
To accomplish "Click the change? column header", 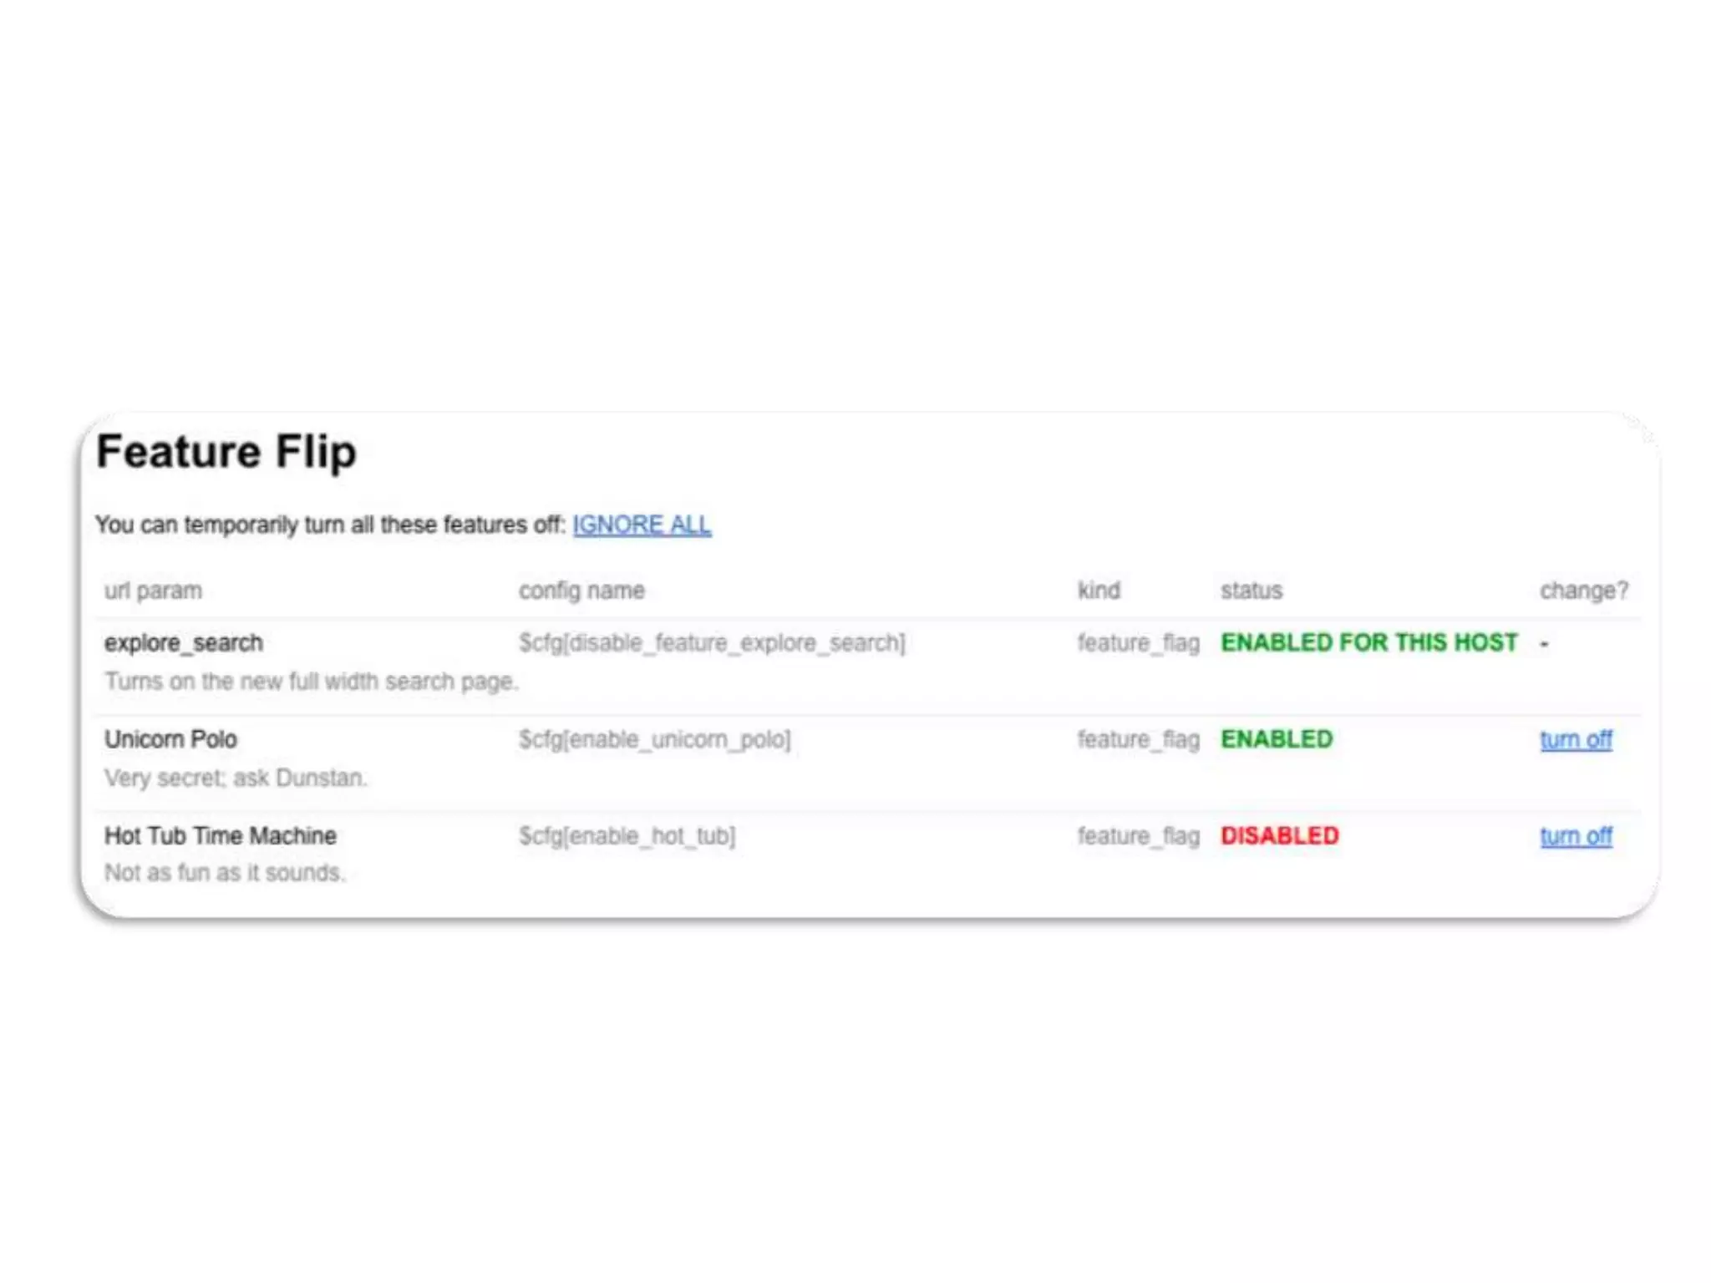I will pos(1583,591).
